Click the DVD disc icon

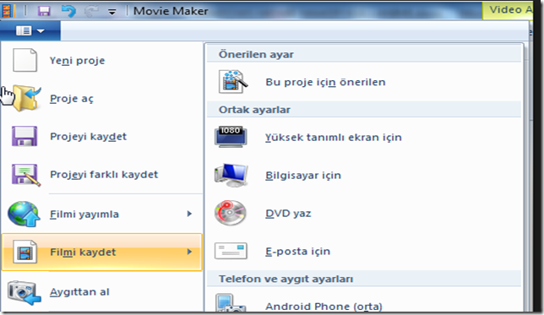pyautogui.click(x=231, y=213)
